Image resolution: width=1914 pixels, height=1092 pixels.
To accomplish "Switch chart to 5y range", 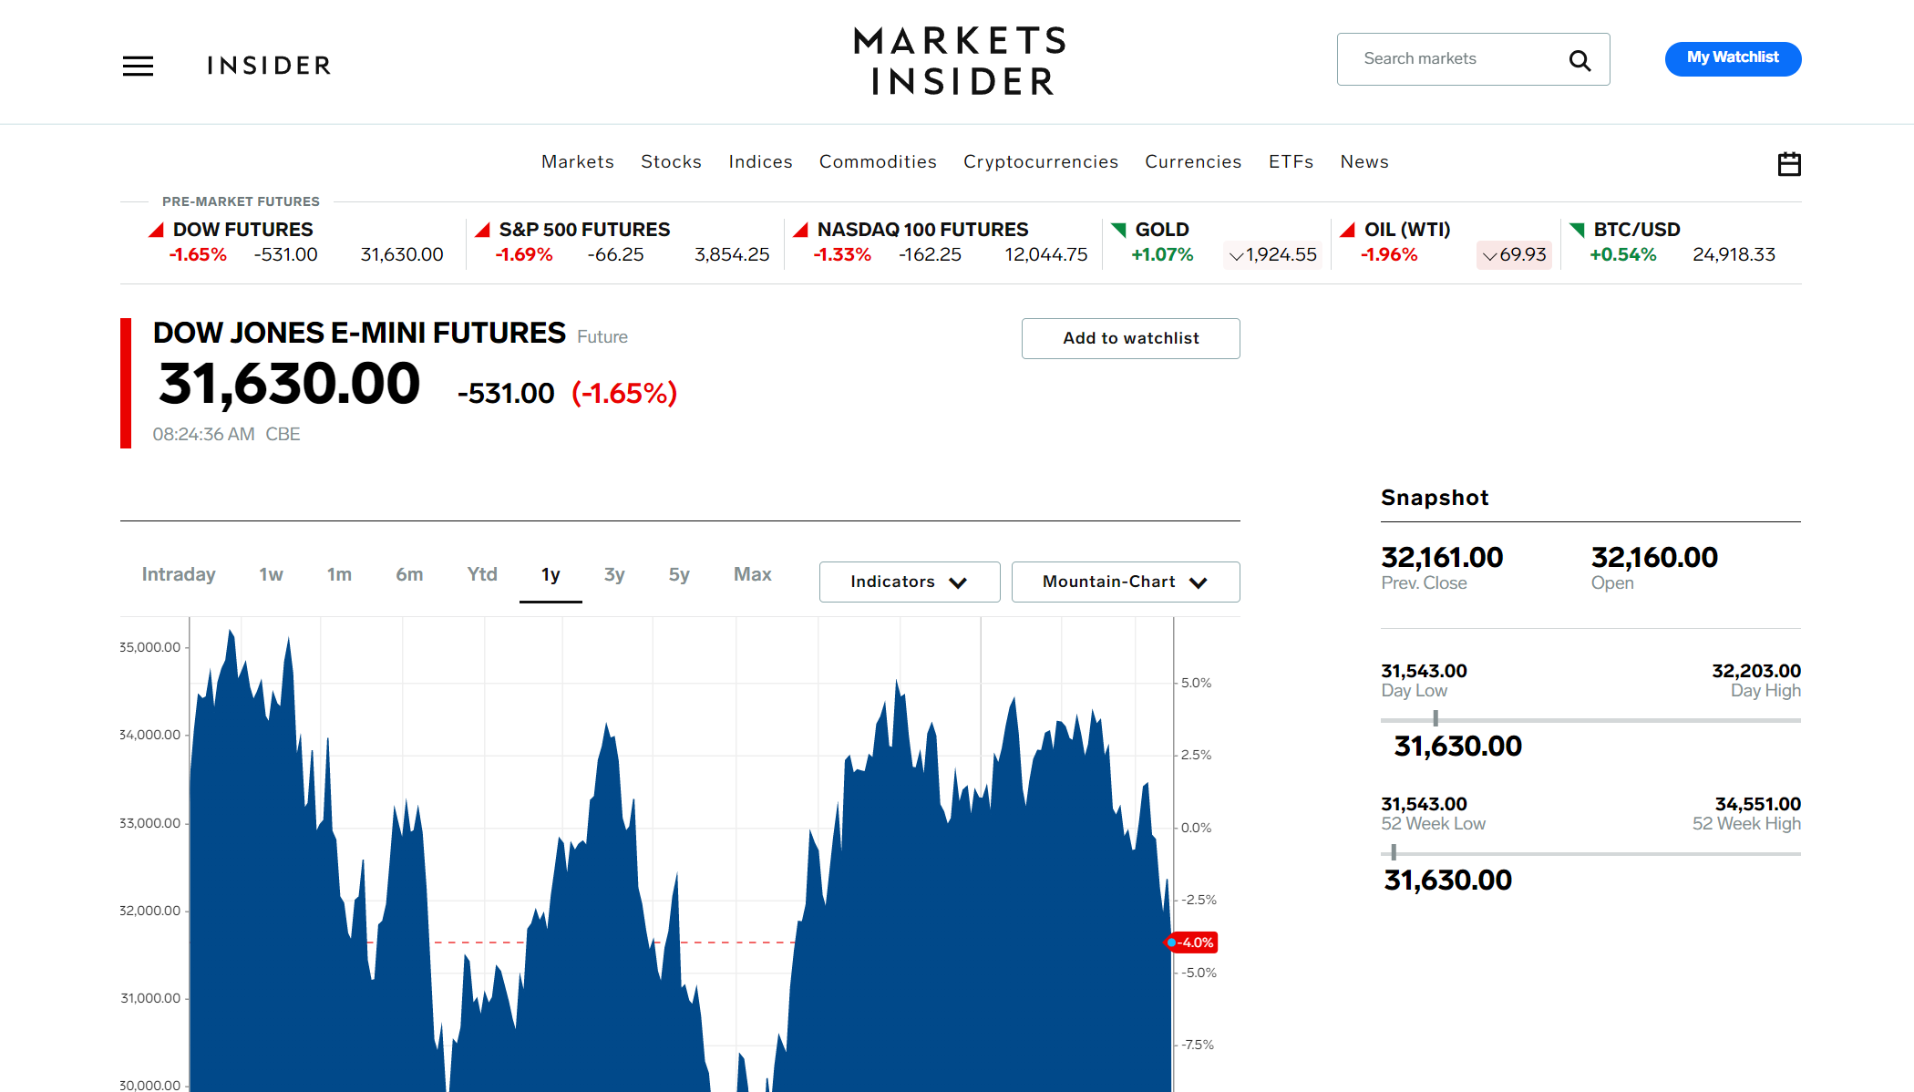I will 679,574.
